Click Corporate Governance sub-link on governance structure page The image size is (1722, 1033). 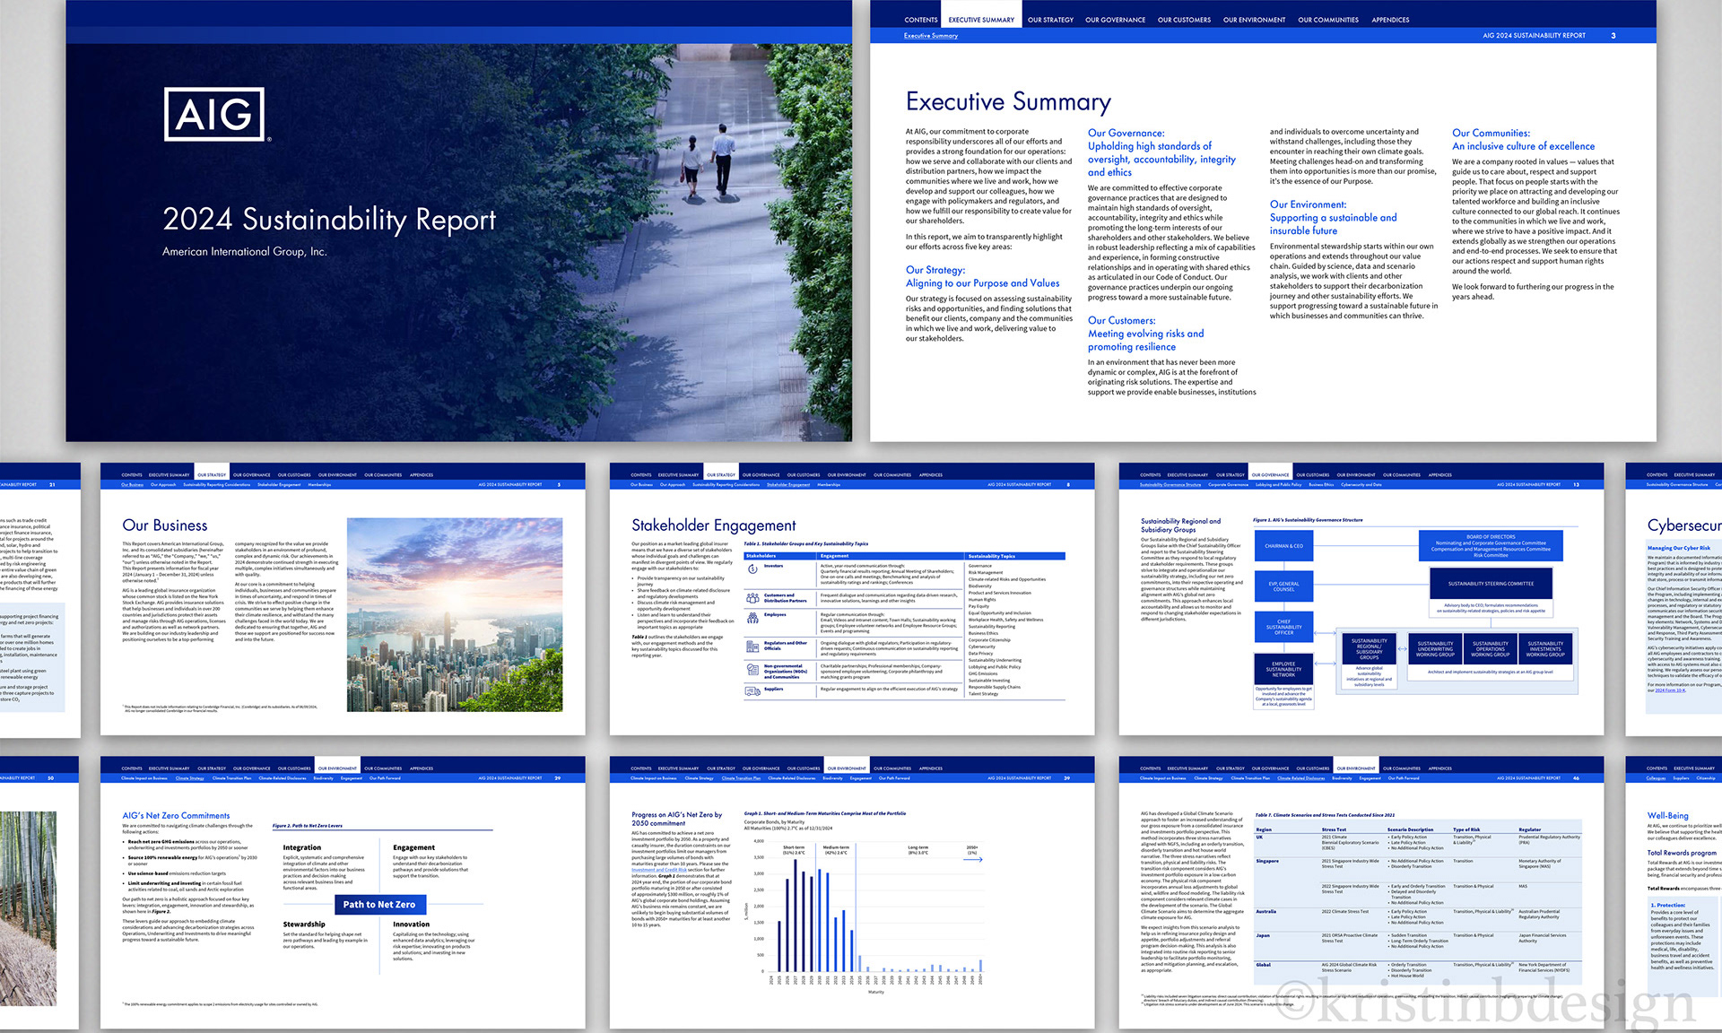[x=1228, y=485]
